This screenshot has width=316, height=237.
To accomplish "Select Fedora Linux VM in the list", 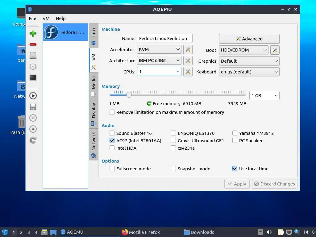I will [65, 32].
